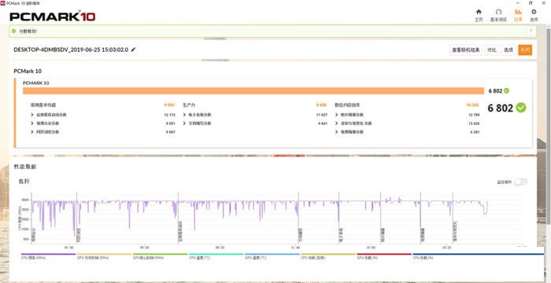Screen dimensions: 551x283
Task: Toggle blue GPU 温度 (°C) legend
Action: (x=272, y=256)
